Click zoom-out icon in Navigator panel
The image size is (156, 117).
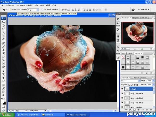(x=135, y=49)
